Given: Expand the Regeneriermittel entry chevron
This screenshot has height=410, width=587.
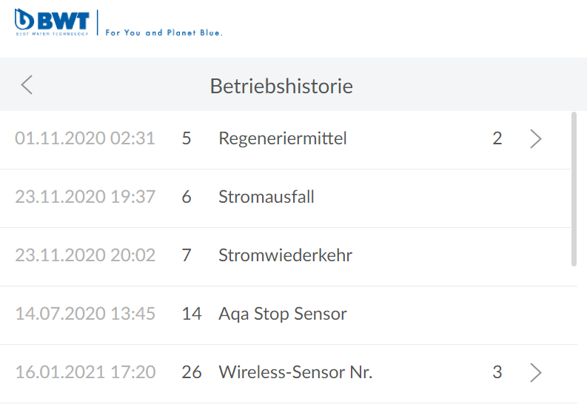Looking at the screenshot, I should click(536, 138).
